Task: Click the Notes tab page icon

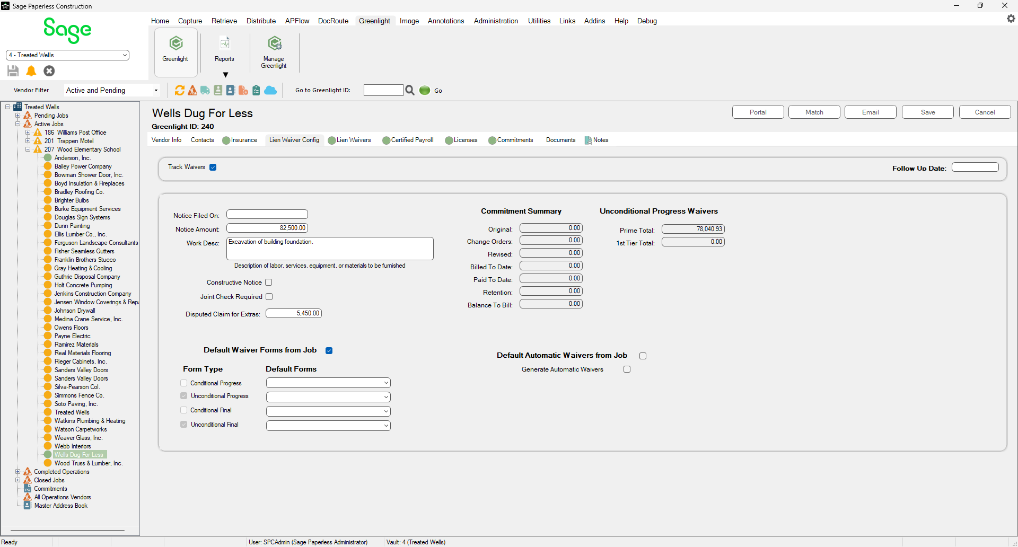Action: point(588,140)
